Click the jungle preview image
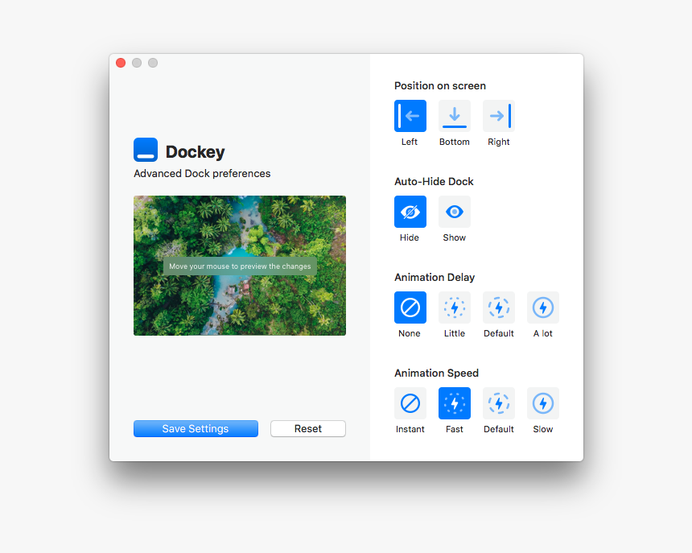692x553 pixels. point(240,266)
